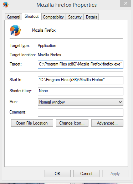Click the Firefox icon in title bar
133x184 pixels.
point(6,5)
